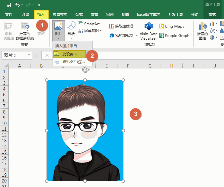Click Recommended PivotTables icon
This screenshot has height=187, width=224.
(x=25, y=31)
